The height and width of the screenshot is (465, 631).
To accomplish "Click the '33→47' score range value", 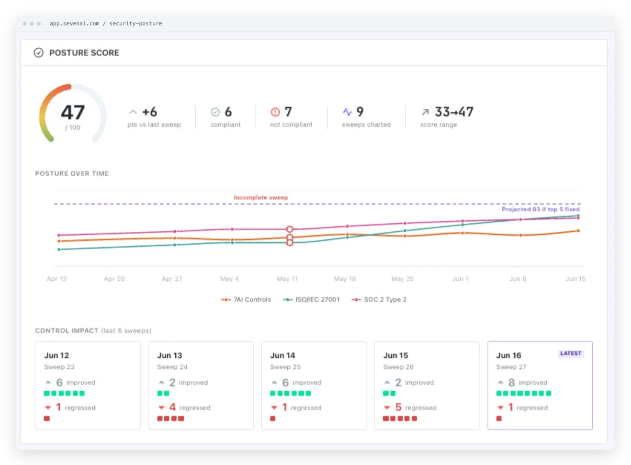I will 454,112.
